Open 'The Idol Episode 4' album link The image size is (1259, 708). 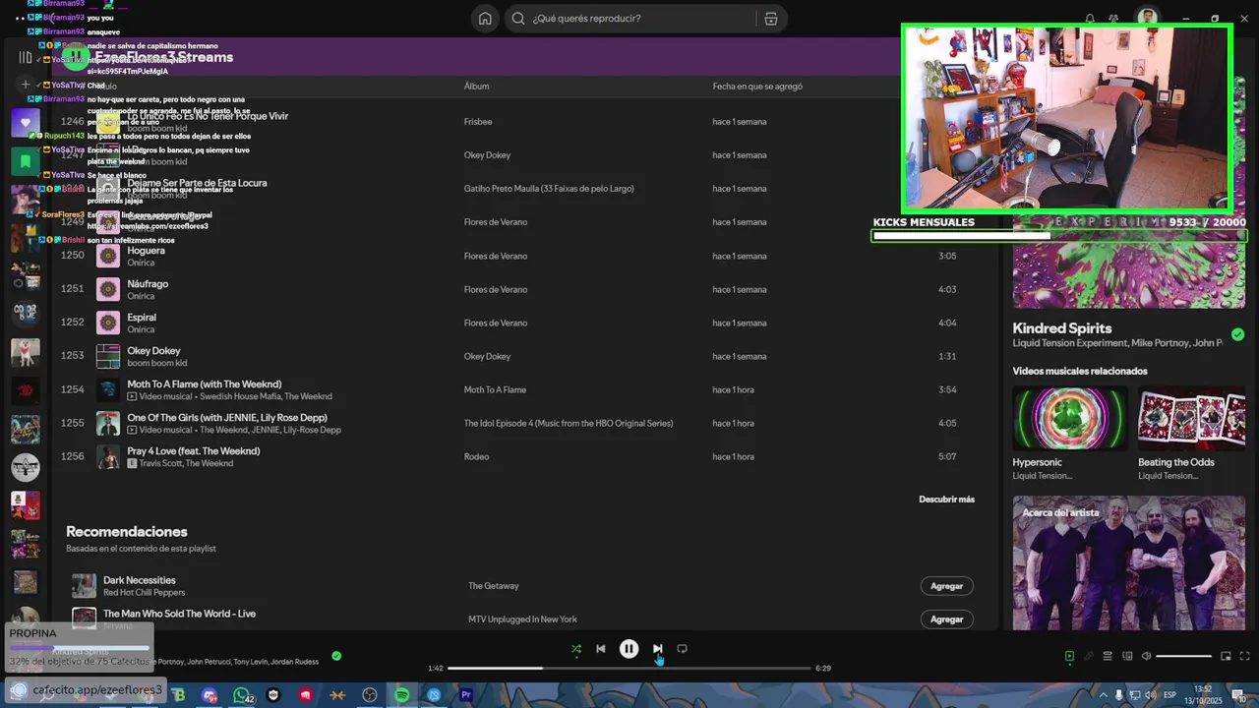[x=569, y=423]
